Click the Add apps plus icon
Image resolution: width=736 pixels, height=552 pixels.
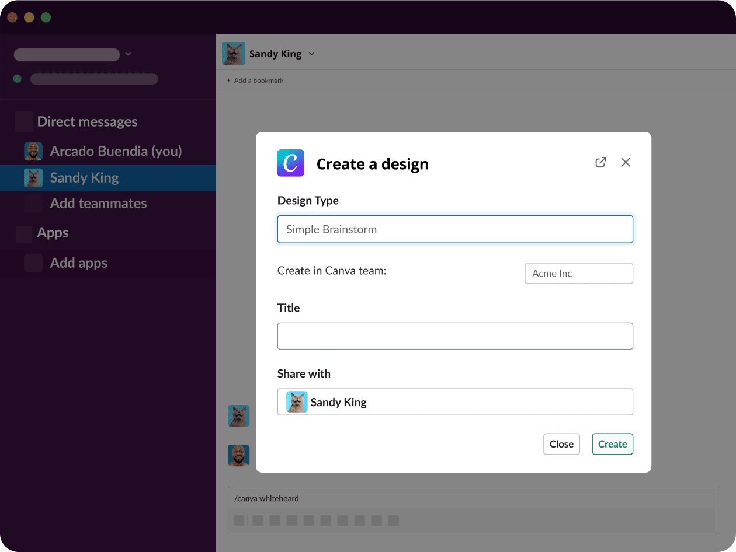click(33, 263)
